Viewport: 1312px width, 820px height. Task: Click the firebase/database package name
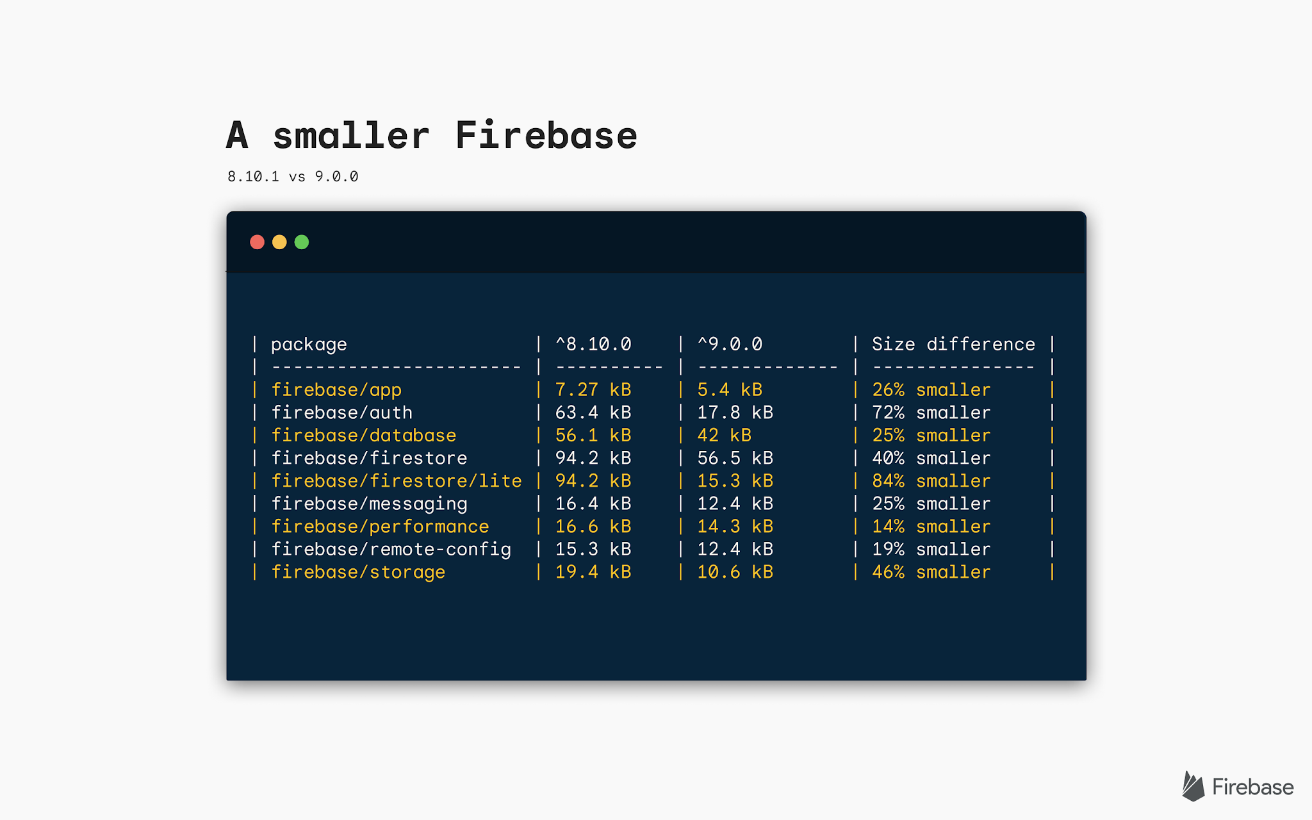tap(363, 436)
